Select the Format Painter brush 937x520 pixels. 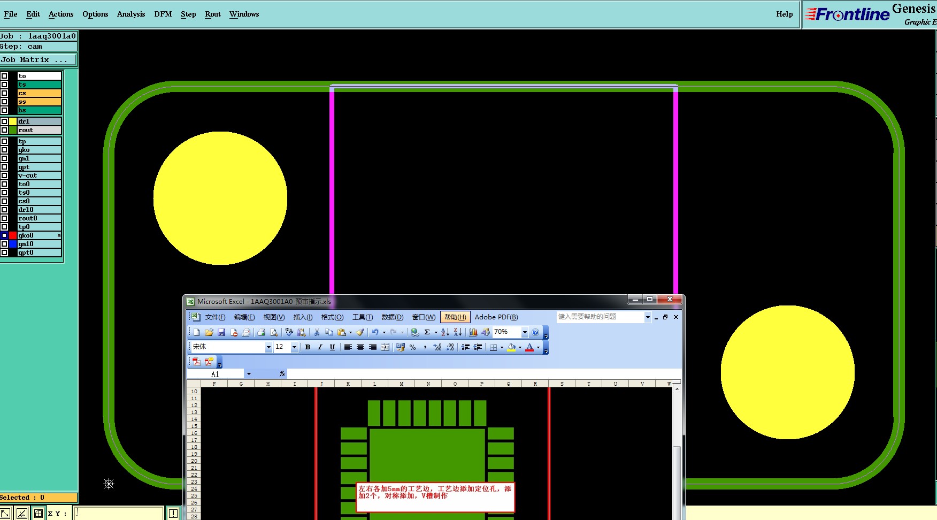tap(360, 332)
